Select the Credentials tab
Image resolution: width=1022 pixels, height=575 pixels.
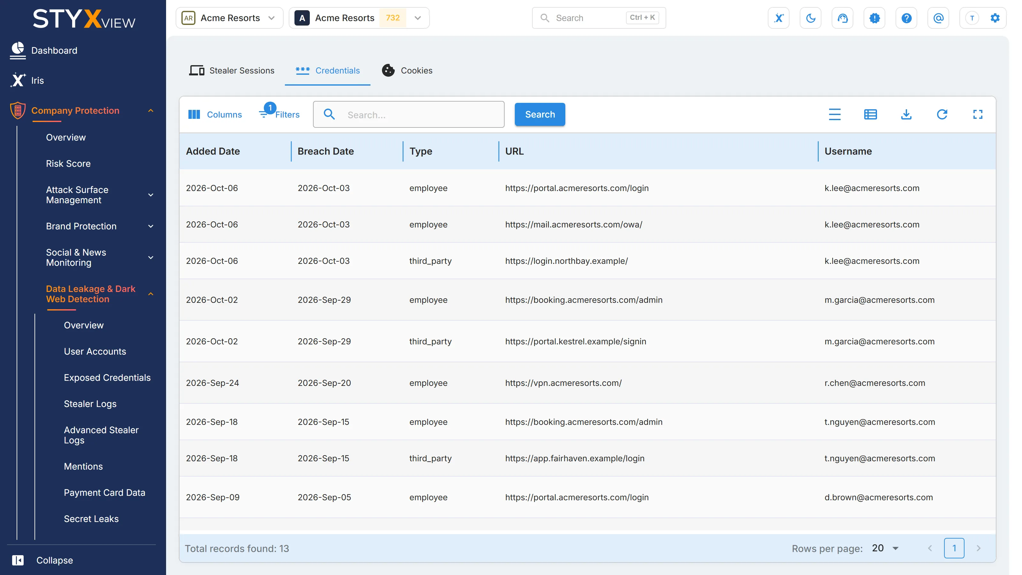click(327, 70)
